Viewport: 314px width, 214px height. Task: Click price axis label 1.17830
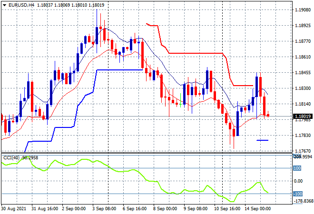click(x=303, y=136)
